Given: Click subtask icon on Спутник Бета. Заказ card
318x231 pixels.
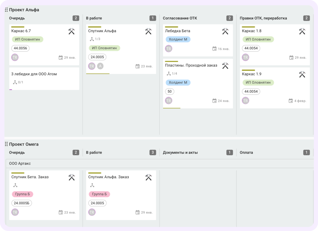Looking at the screenshot, I should coord(15,185).
